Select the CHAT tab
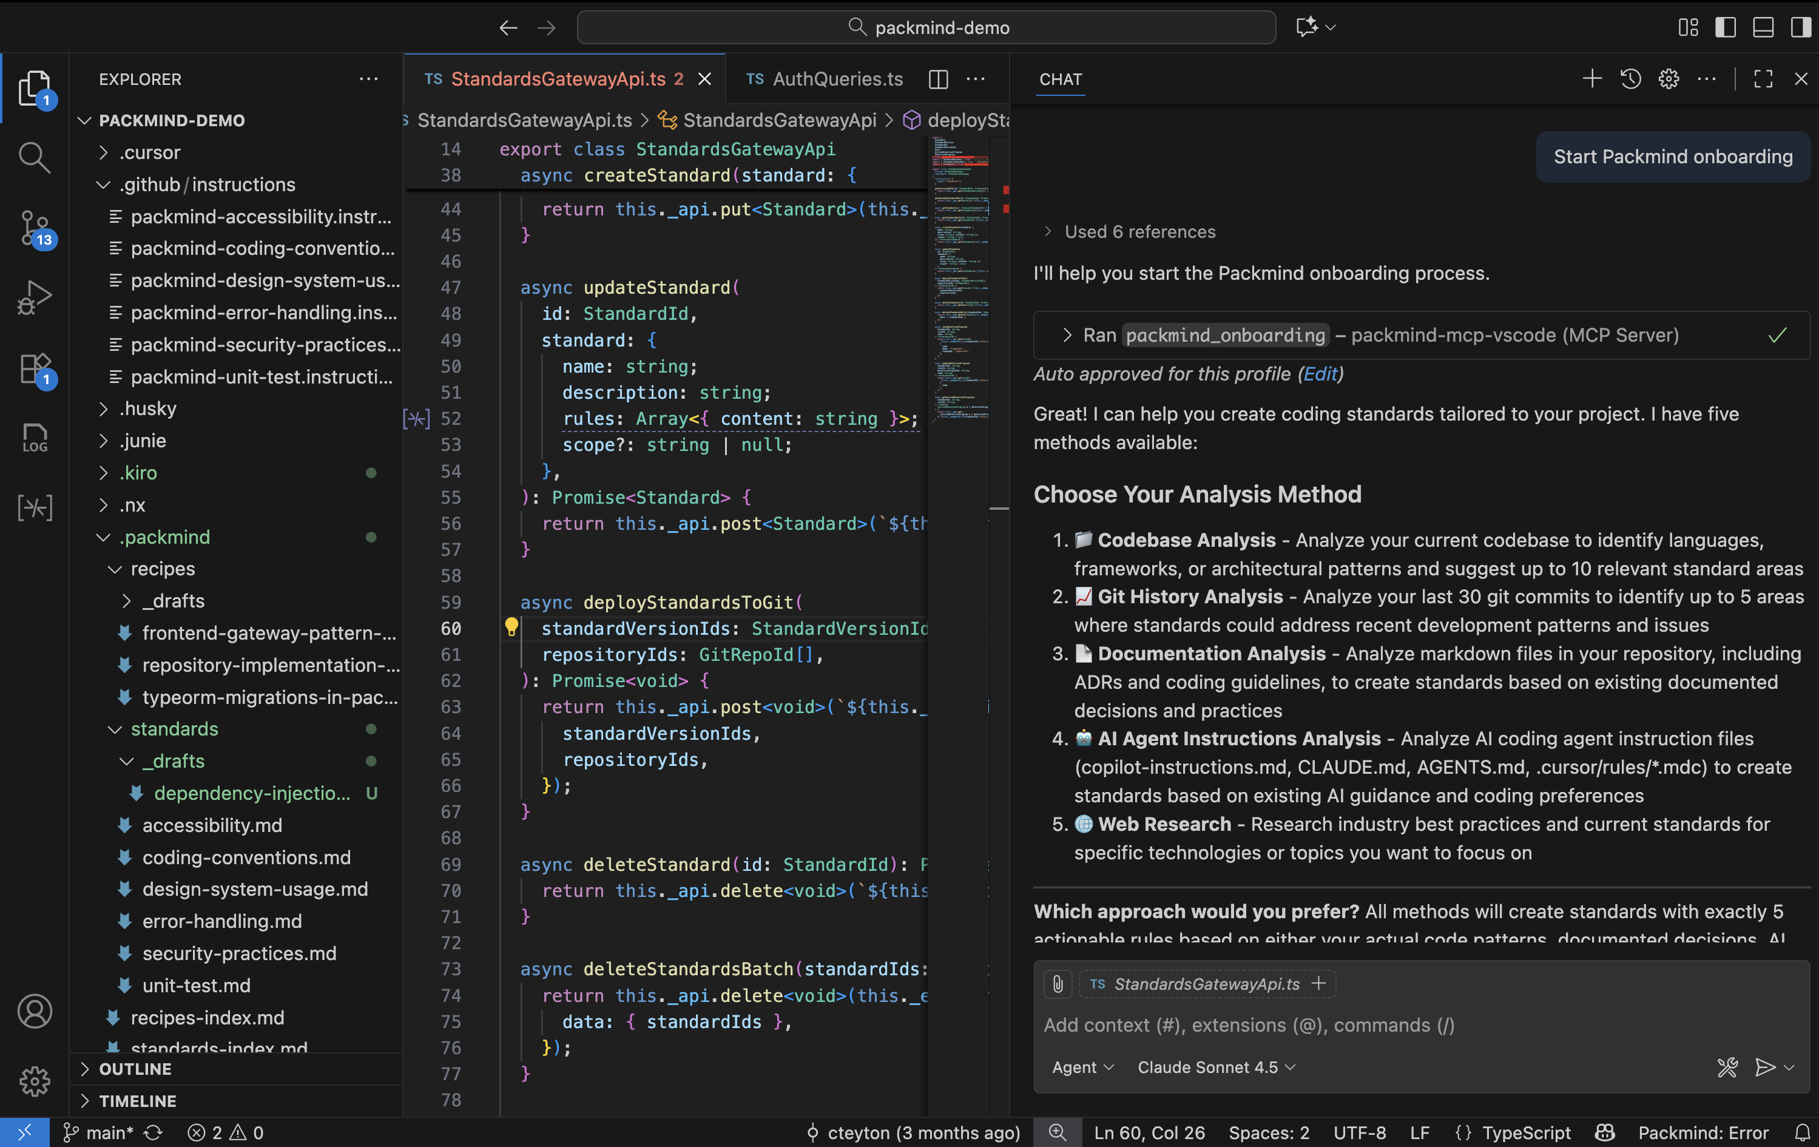This screenshot has height=1147, width=1819. [x=1059, y=80]
